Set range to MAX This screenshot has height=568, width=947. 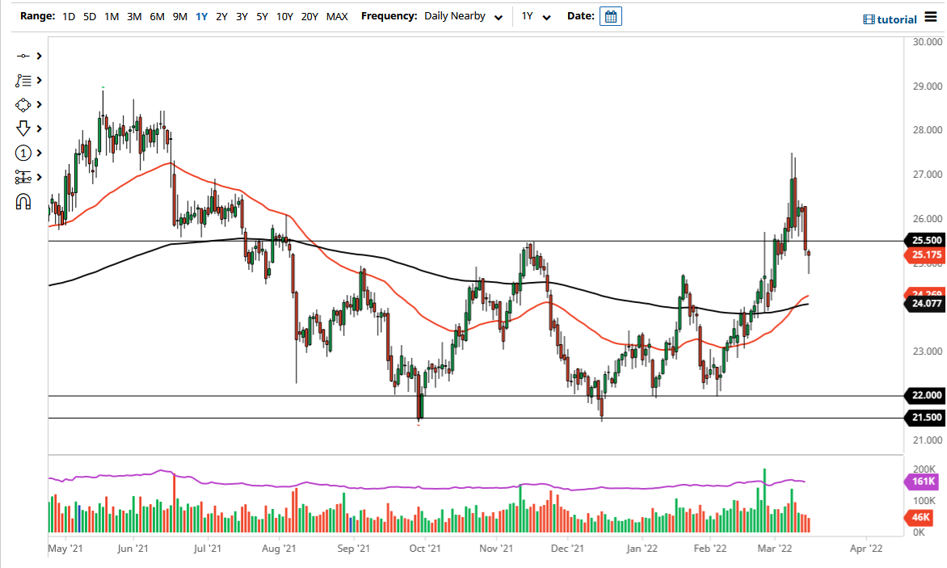(337, 16)
